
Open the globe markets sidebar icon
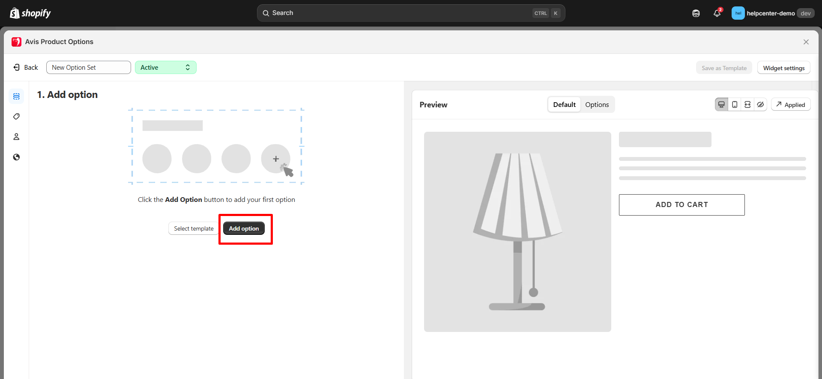16,157
